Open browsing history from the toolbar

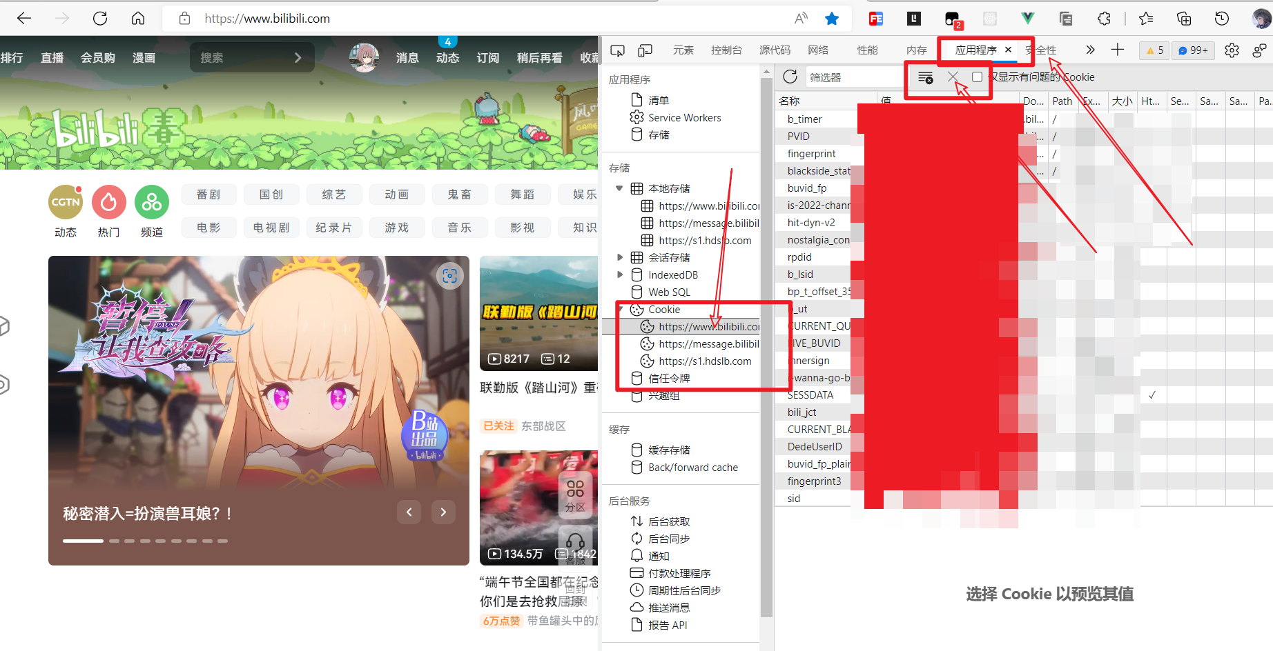1222,19
